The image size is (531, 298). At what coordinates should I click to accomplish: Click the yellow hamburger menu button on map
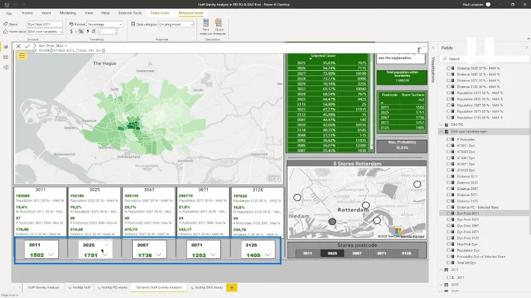tap(22, 56)
